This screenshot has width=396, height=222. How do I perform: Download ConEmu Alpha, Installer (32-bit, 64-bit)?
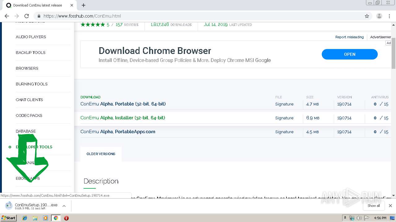123,118
